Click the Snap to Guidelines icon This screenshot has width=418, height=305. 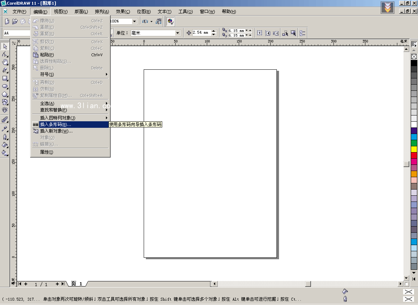268,33
